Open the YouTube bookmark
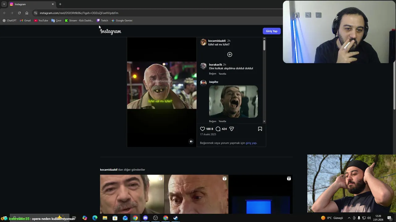 [41, 21]
